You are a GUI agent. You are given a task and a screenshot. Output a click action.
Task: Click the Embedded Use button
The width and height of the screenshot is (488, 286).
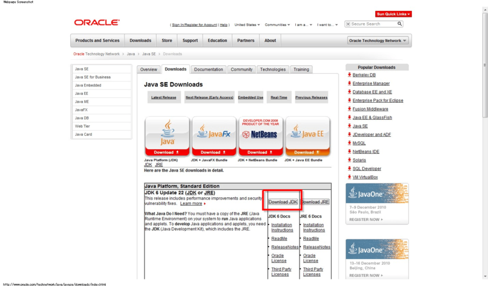point(251,97)
